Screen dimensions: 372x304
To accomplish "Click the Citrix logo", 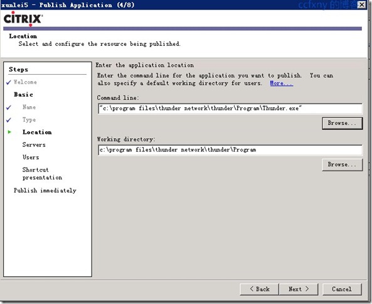I will point(23,19).
